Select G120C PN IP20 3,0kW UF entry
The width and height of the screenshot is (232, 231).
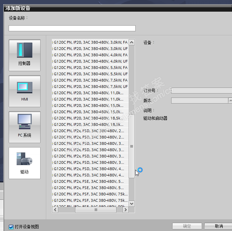(x=90, y=49)
